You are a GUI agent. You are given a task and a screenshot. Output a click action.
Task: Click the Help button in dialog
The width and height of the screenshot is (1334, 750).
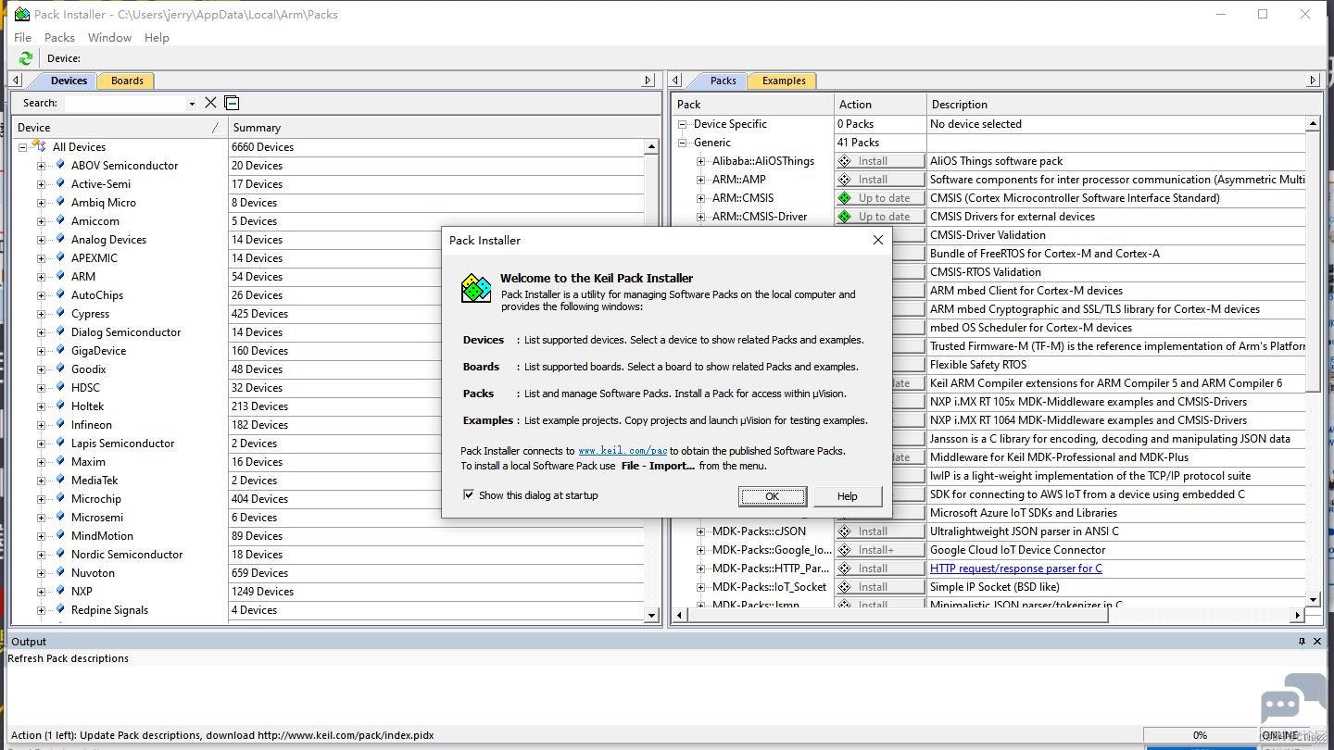pos(847,496)
